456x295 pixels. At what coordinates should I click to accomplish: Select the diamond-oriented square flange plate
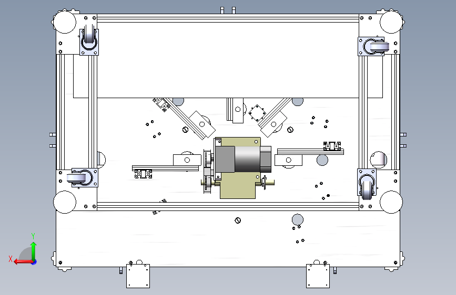(257, 113)
